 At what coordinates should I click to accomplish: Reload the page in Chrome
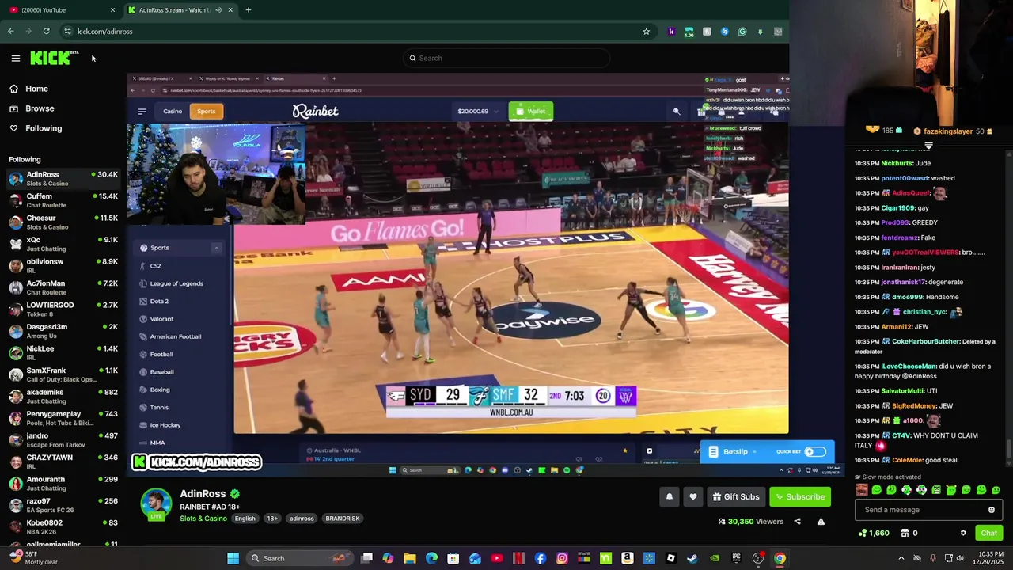click(x=46, y=32)
